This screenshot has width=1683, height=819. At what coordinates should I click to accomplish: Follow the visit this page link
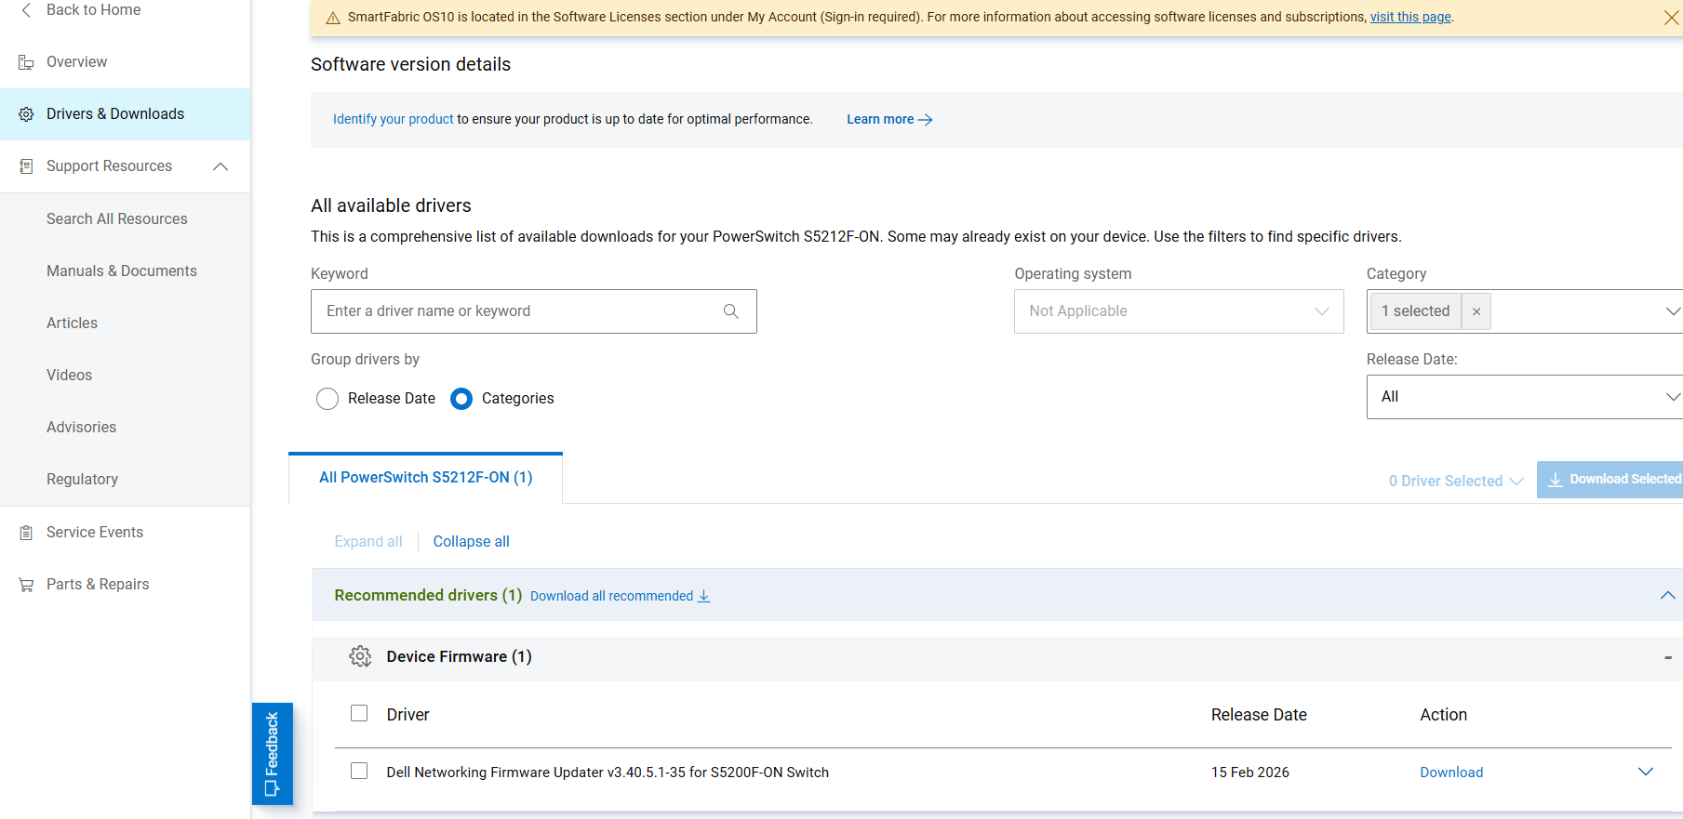pos(1410,18)
